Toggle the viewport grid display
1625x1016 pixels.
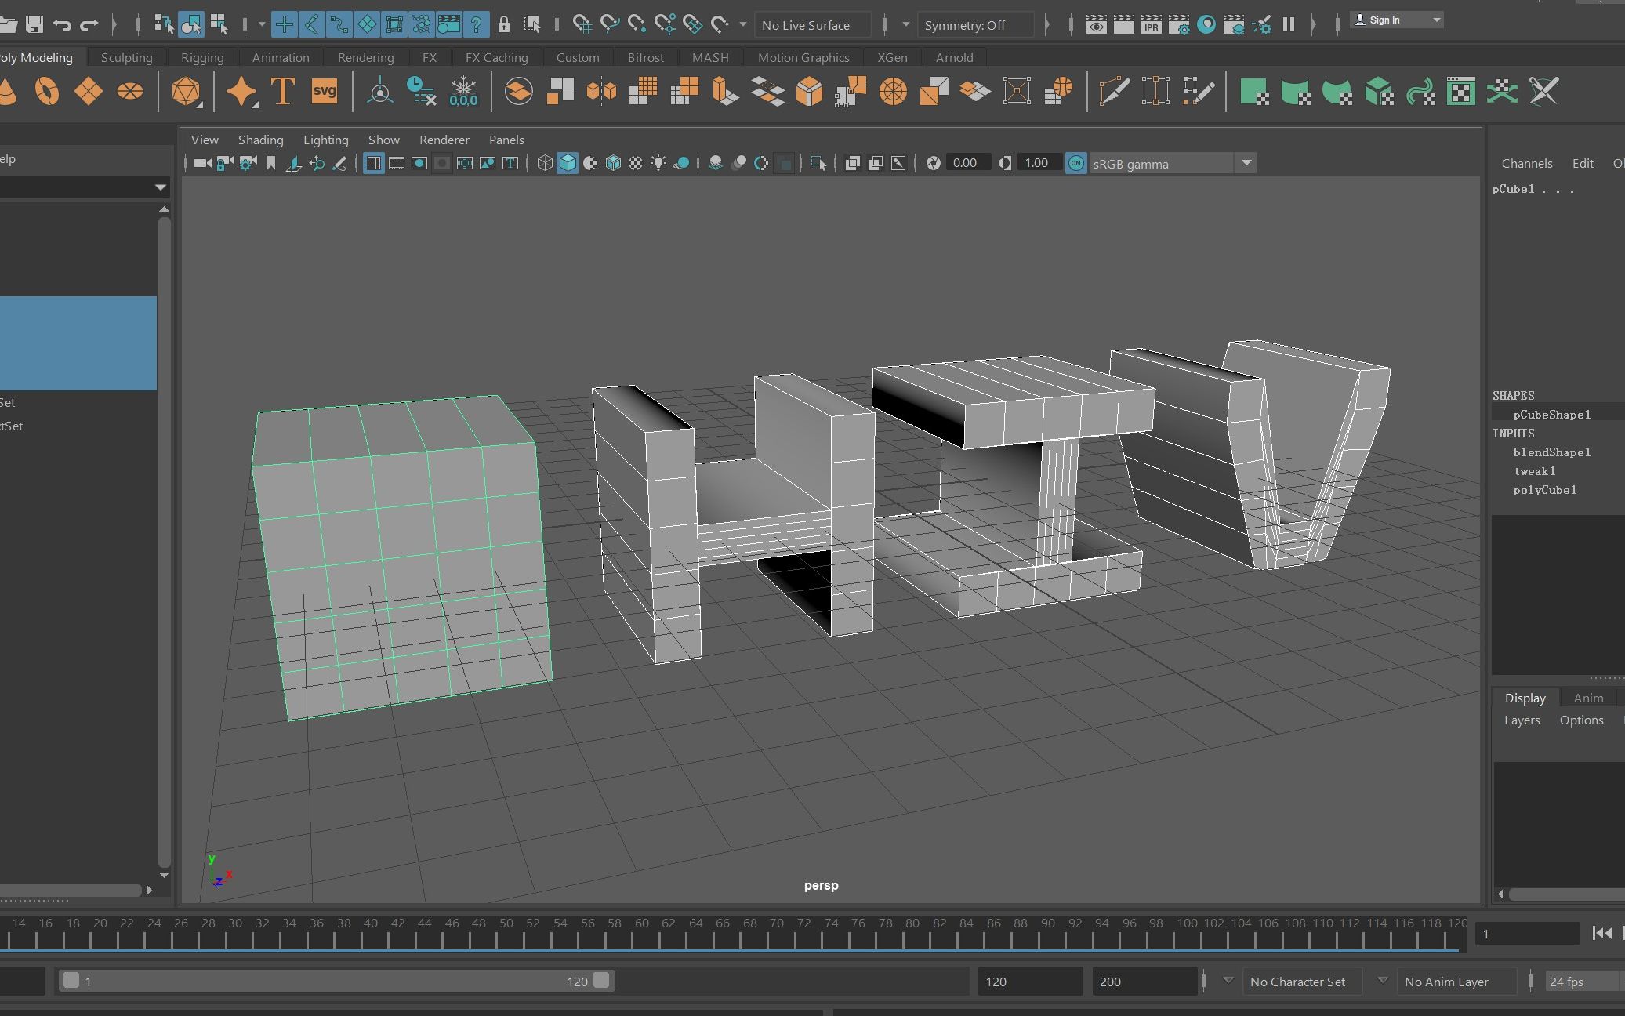click(374, 163)
